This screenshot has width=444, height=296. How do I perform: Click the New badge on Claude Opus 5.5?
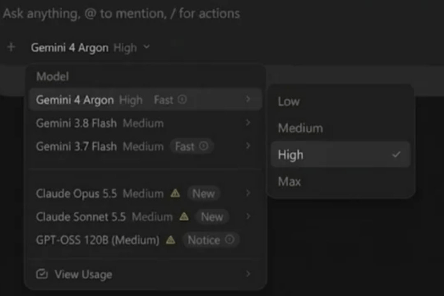point(203,194)
